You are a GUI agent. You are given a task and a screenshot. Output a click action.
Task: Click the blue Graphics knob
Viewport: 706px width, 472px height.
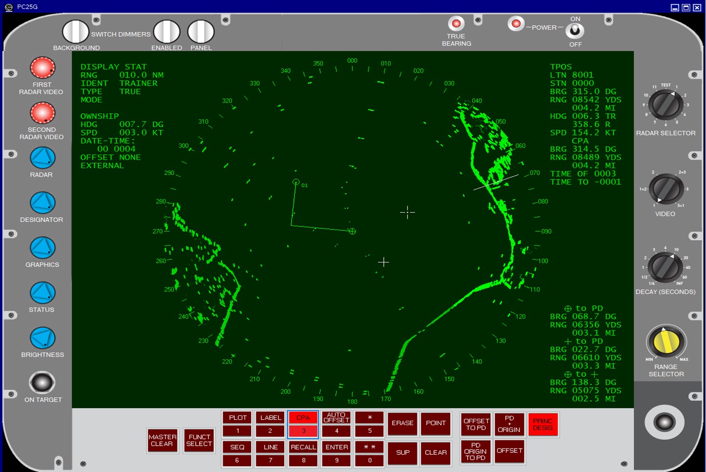pyautogui.click(x=42, y=248)
